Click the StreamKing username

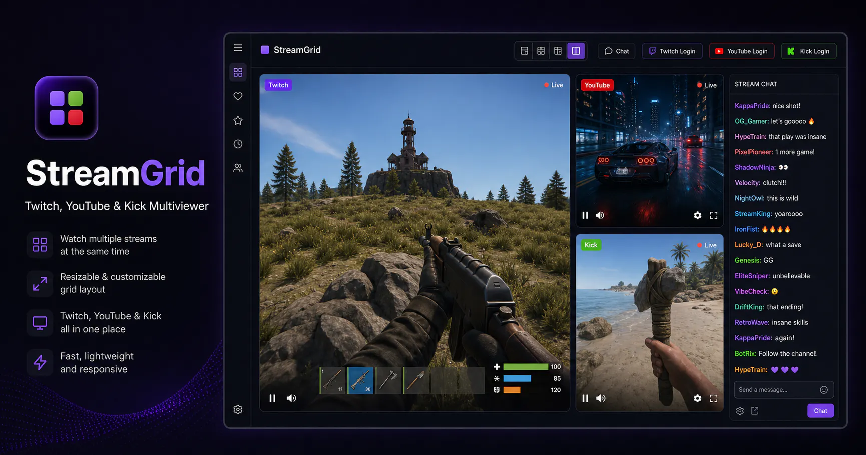753,214
